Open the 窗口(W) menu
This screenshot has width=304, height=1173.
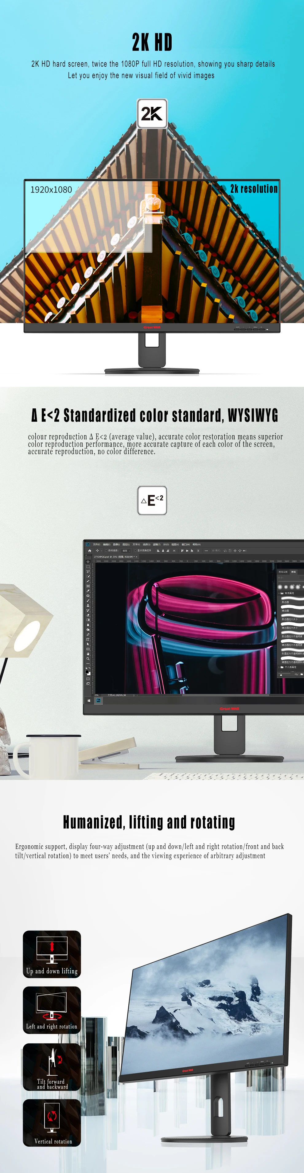tap(186, 544)
